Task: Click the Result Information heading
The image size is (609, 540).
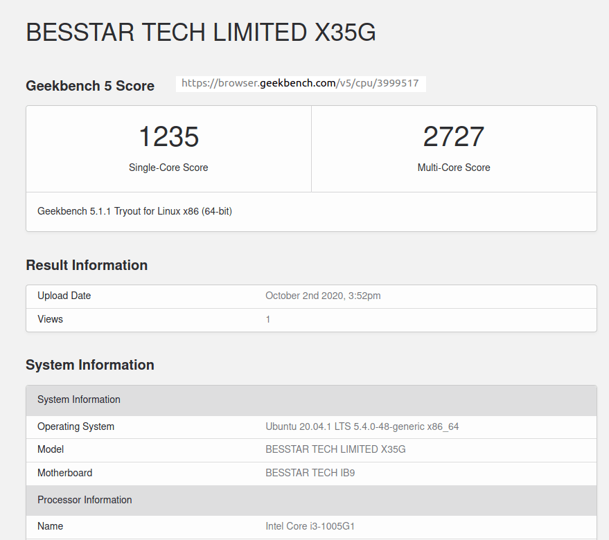Action: click(87, 265)
